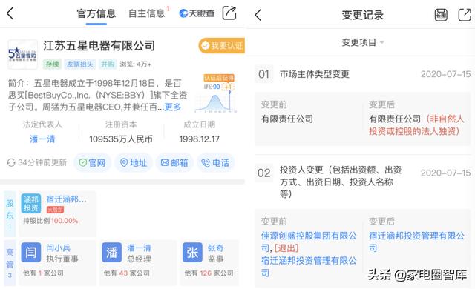
Task: Select the 股东 section label
Action: (x=10, y=213)
